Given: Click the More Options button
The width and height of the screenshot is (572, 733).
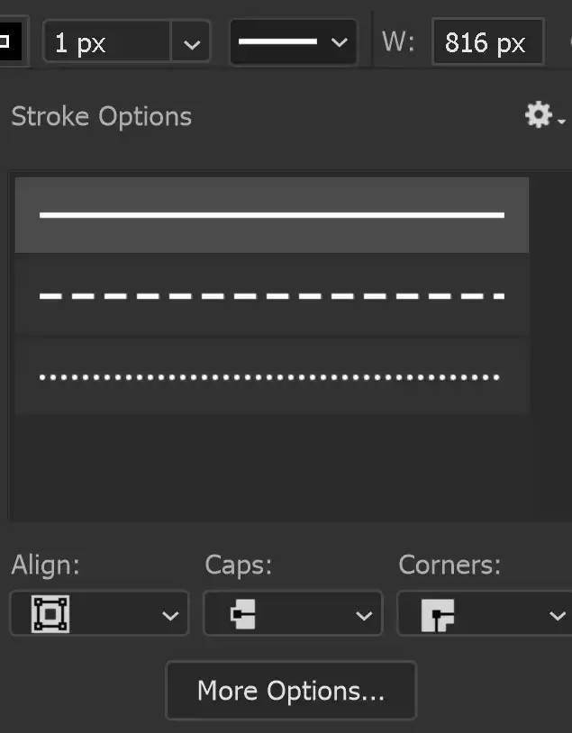Looking at the screenshot, I should [290, 691].
